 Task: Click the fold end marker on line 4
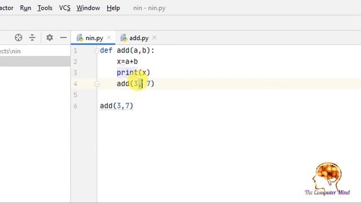[x=97, y=84]
